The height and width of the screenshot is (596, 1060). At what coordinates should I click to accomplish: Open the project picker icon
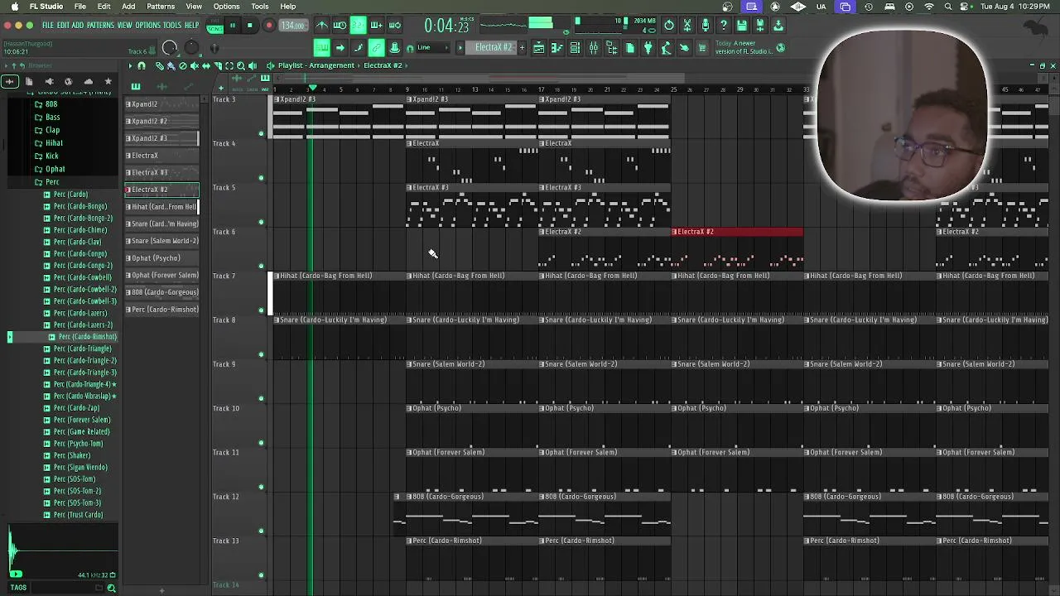[x=629, y=48]
